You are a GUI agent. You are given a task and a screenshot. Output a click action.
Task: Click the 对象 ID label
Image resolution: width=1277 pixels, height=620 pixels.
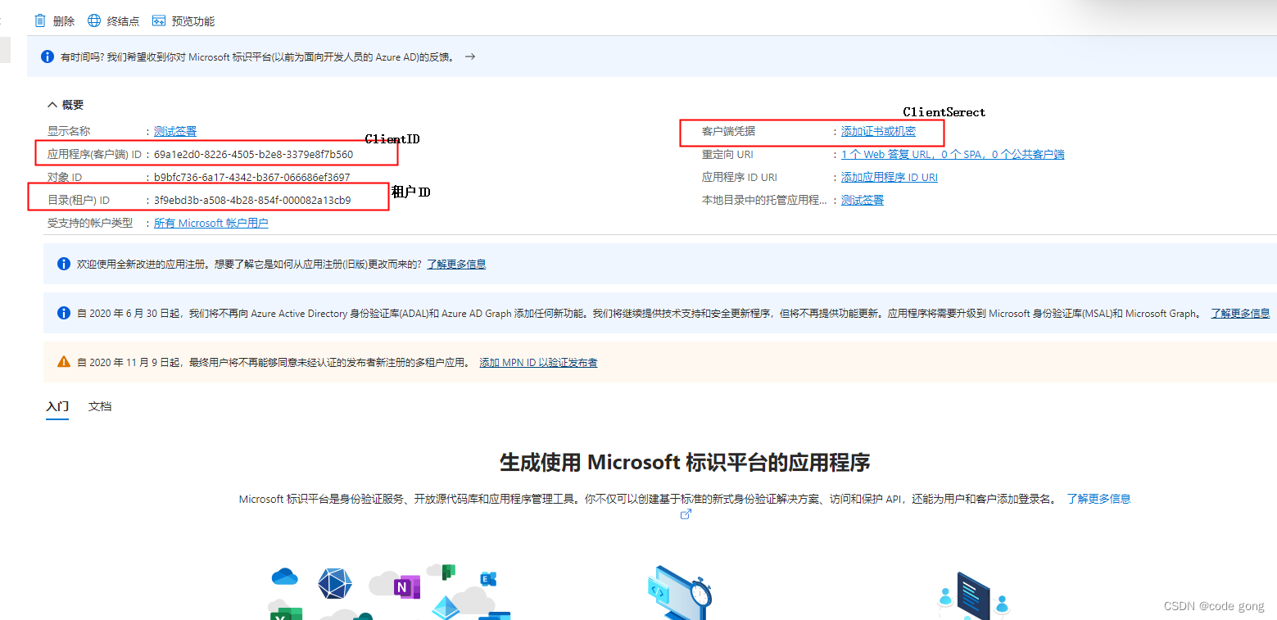tap(65, 177)
